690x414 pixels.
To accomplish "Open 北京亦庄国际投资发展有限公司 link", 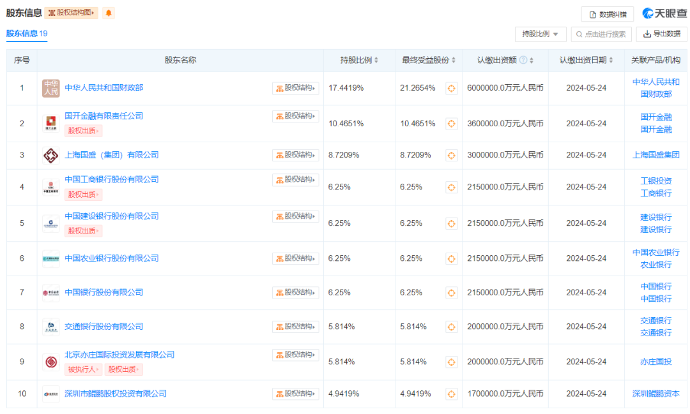I will coord(119,355).
